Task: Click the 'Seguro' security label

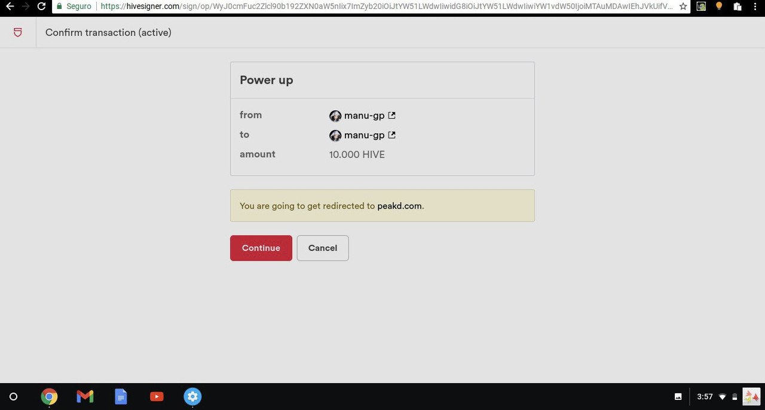Action: (78, 7)
